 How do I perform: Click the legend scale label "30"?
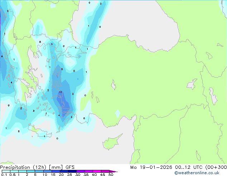78,175
